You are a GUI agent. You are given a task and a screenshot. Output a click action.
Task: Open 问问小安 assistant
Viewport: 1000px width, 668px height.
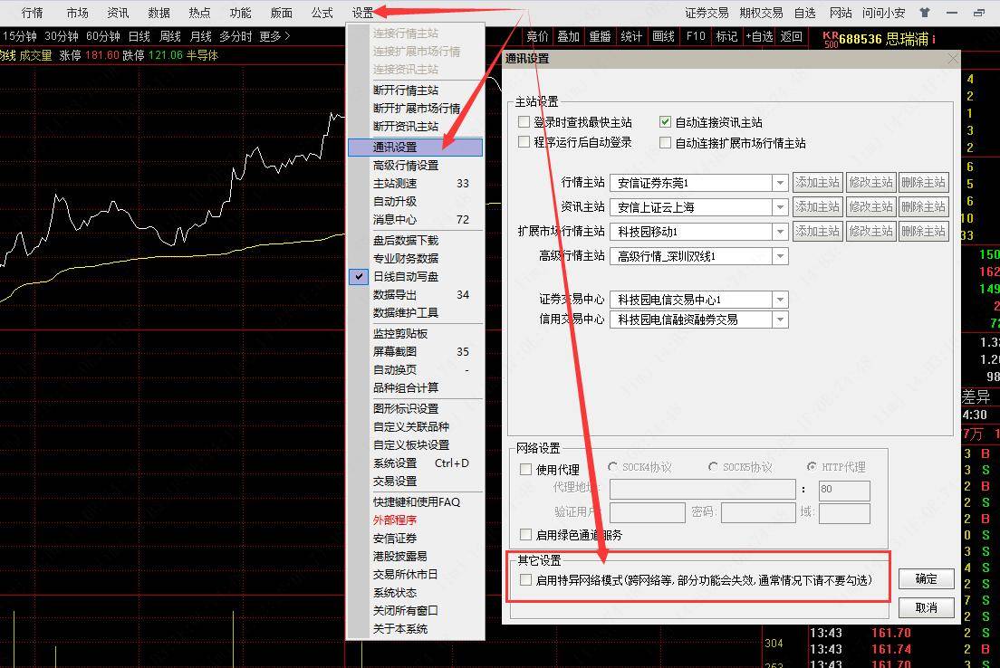[883, 13]
